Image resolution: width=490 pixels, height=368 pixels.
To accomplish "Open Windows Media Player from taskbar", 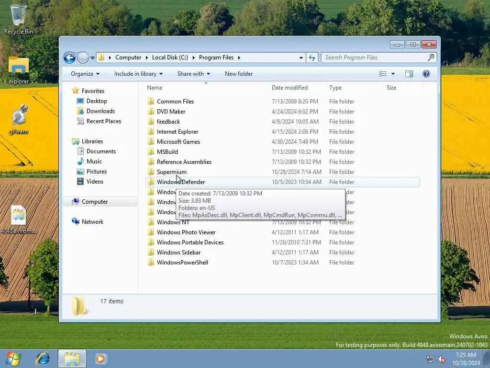I will 100,358.
